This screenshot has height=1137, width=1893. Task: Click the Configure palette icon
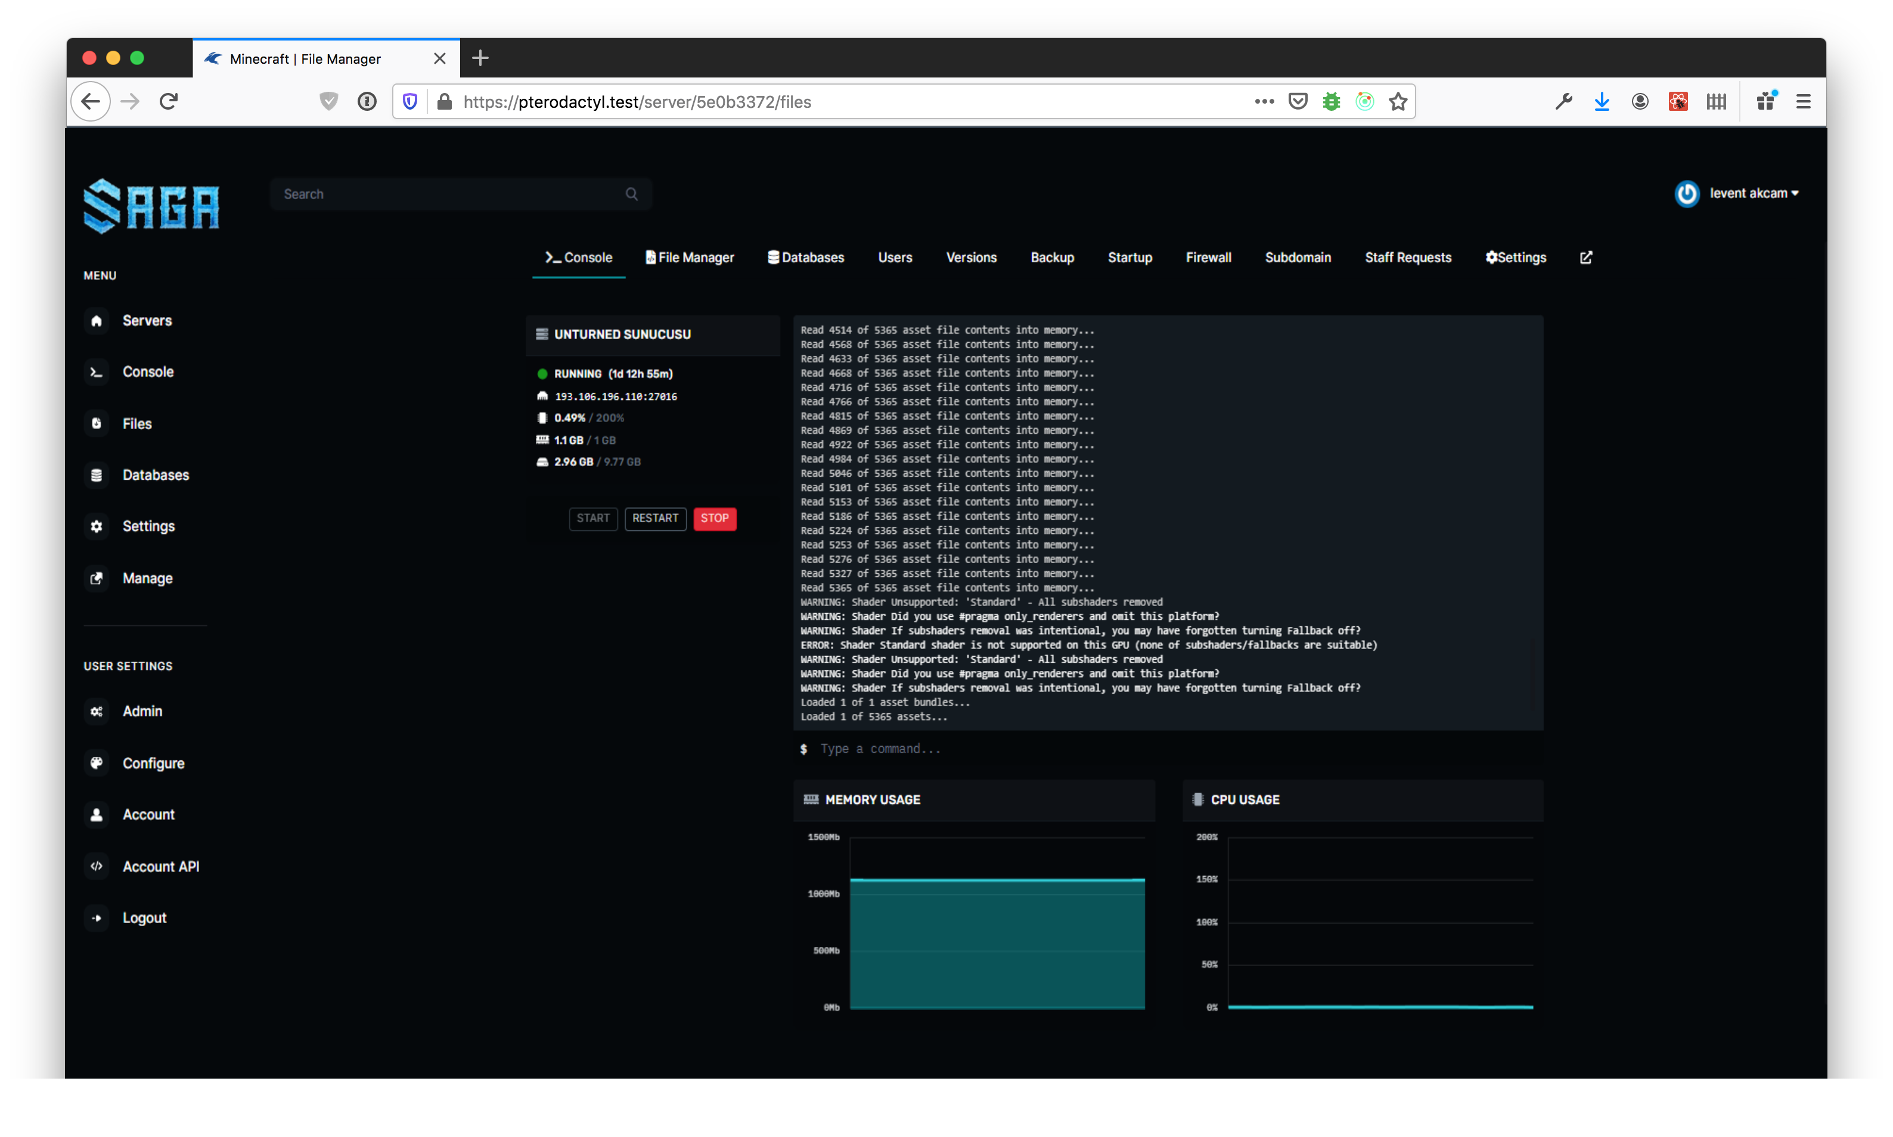(x=97, y=763)
